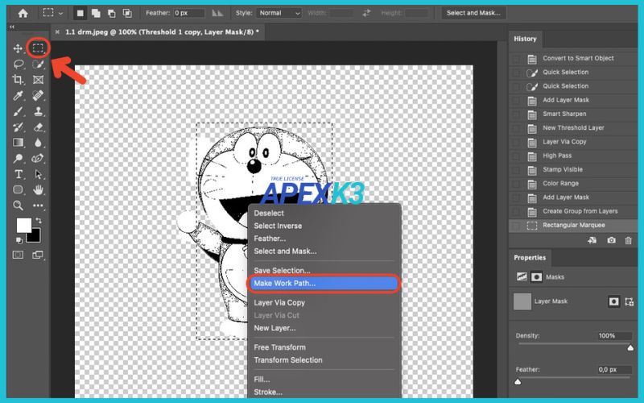Swap foreground and background colors
644x403 pixels.
tap(39, 220)
